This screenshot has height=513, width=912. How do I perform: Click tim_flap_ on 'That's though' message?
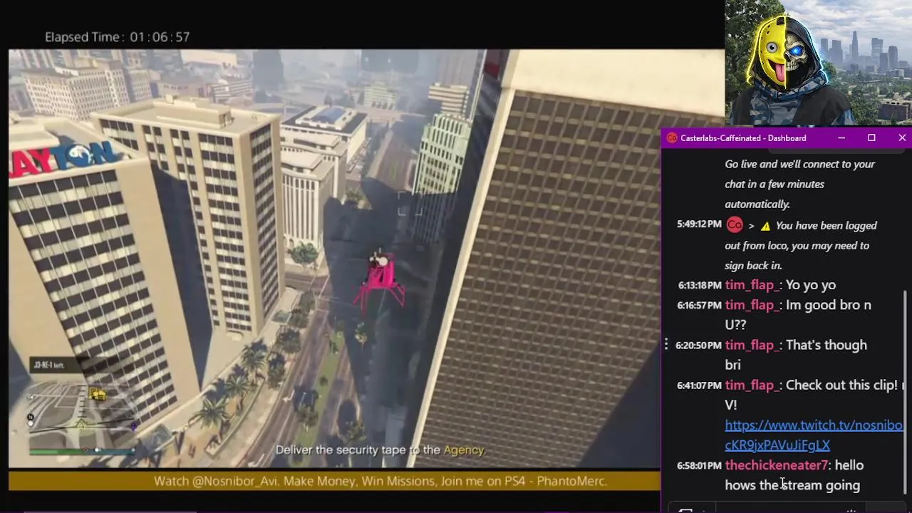(752, 345)
